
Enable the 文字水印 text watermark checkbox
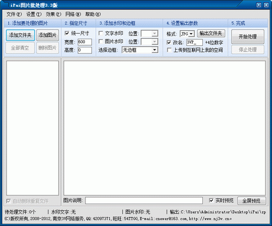(x=101, y=33)
